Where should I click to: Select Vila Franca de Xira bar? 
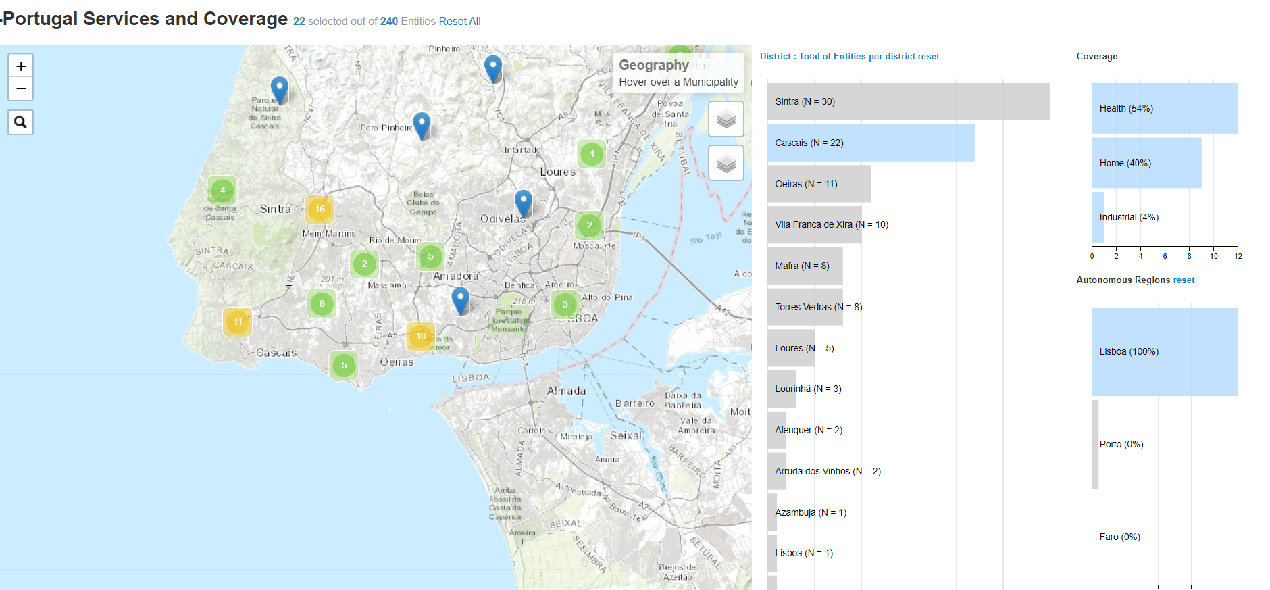coord(815,224)
